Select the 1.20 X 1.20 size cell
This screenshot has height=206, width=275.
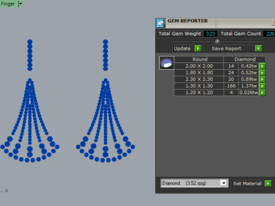(x=199, y=93)
